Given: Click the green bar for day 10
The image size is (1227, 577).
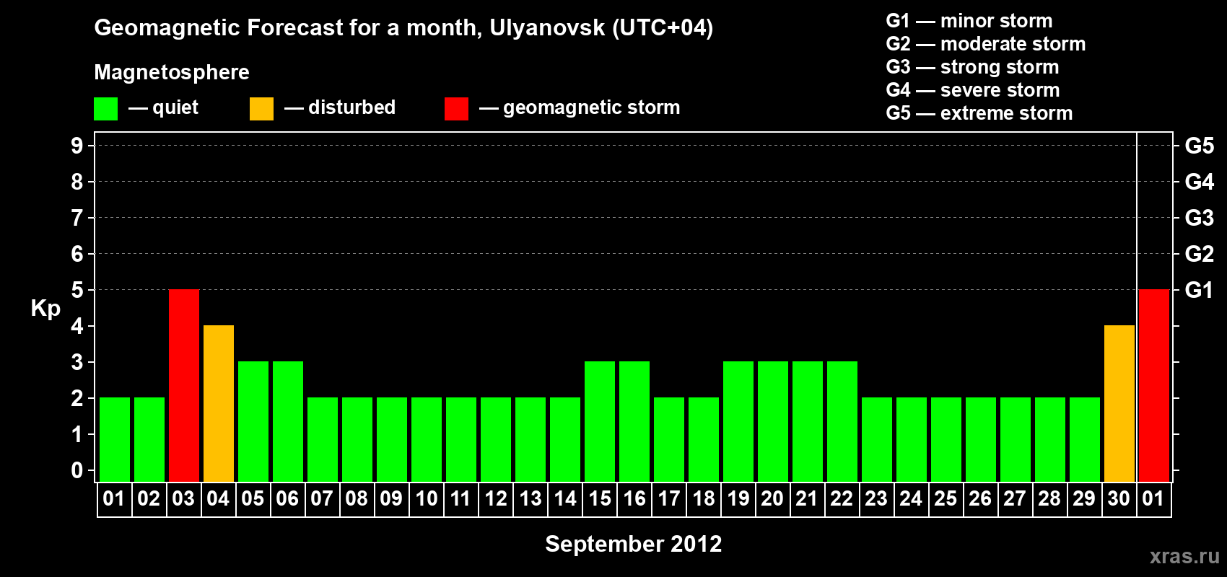Looking at the screenshot, I should coord(427,439).
